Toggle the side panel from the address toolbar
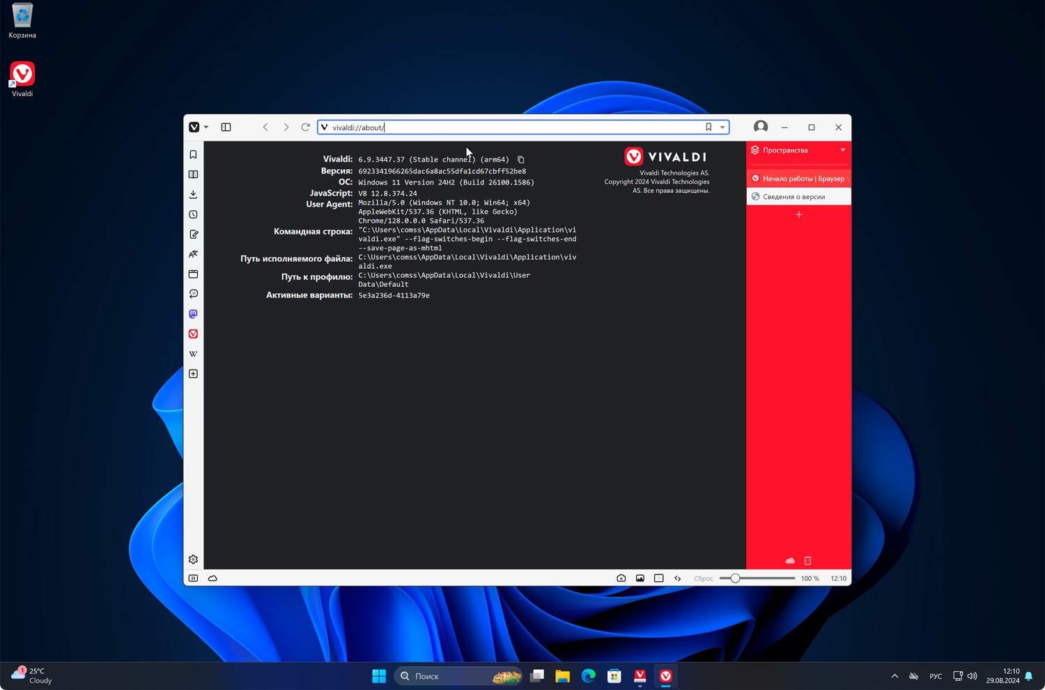The width and height of the screenshot is (1045, 690). pyautogui.click(x=226, y=127)
